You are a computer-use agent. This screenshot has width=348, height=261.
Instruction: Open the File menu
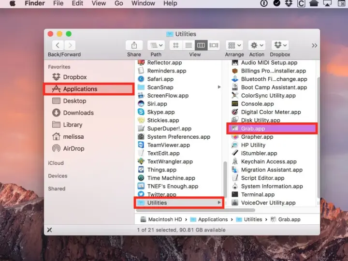[58, 3]
